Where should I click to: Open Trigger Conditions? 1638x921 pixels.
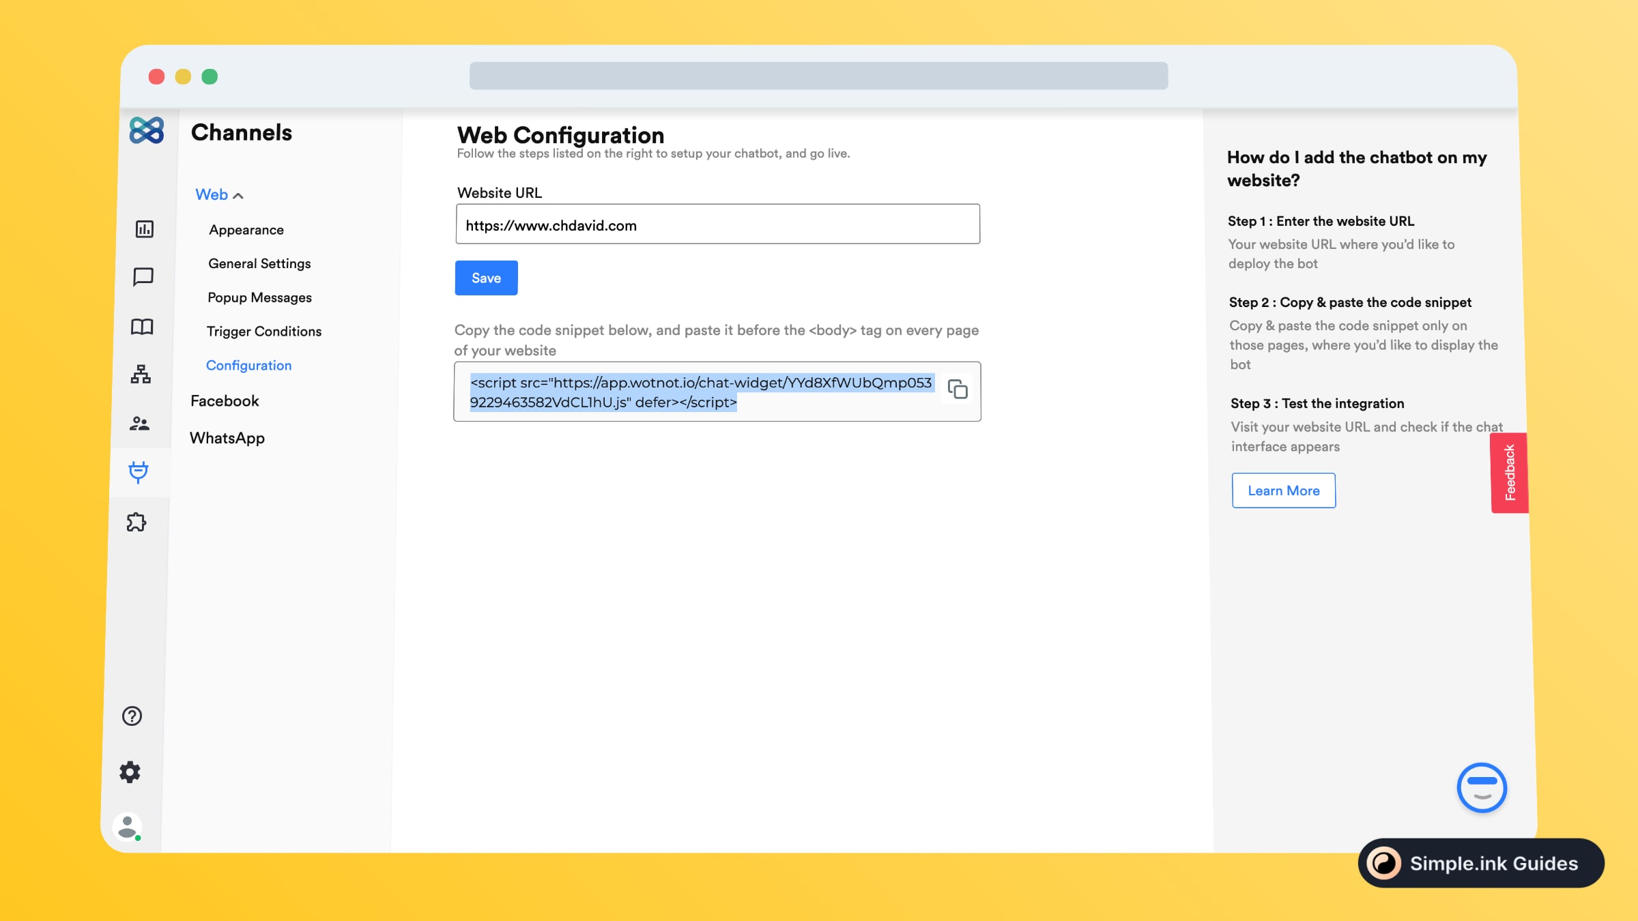[264, 331]
